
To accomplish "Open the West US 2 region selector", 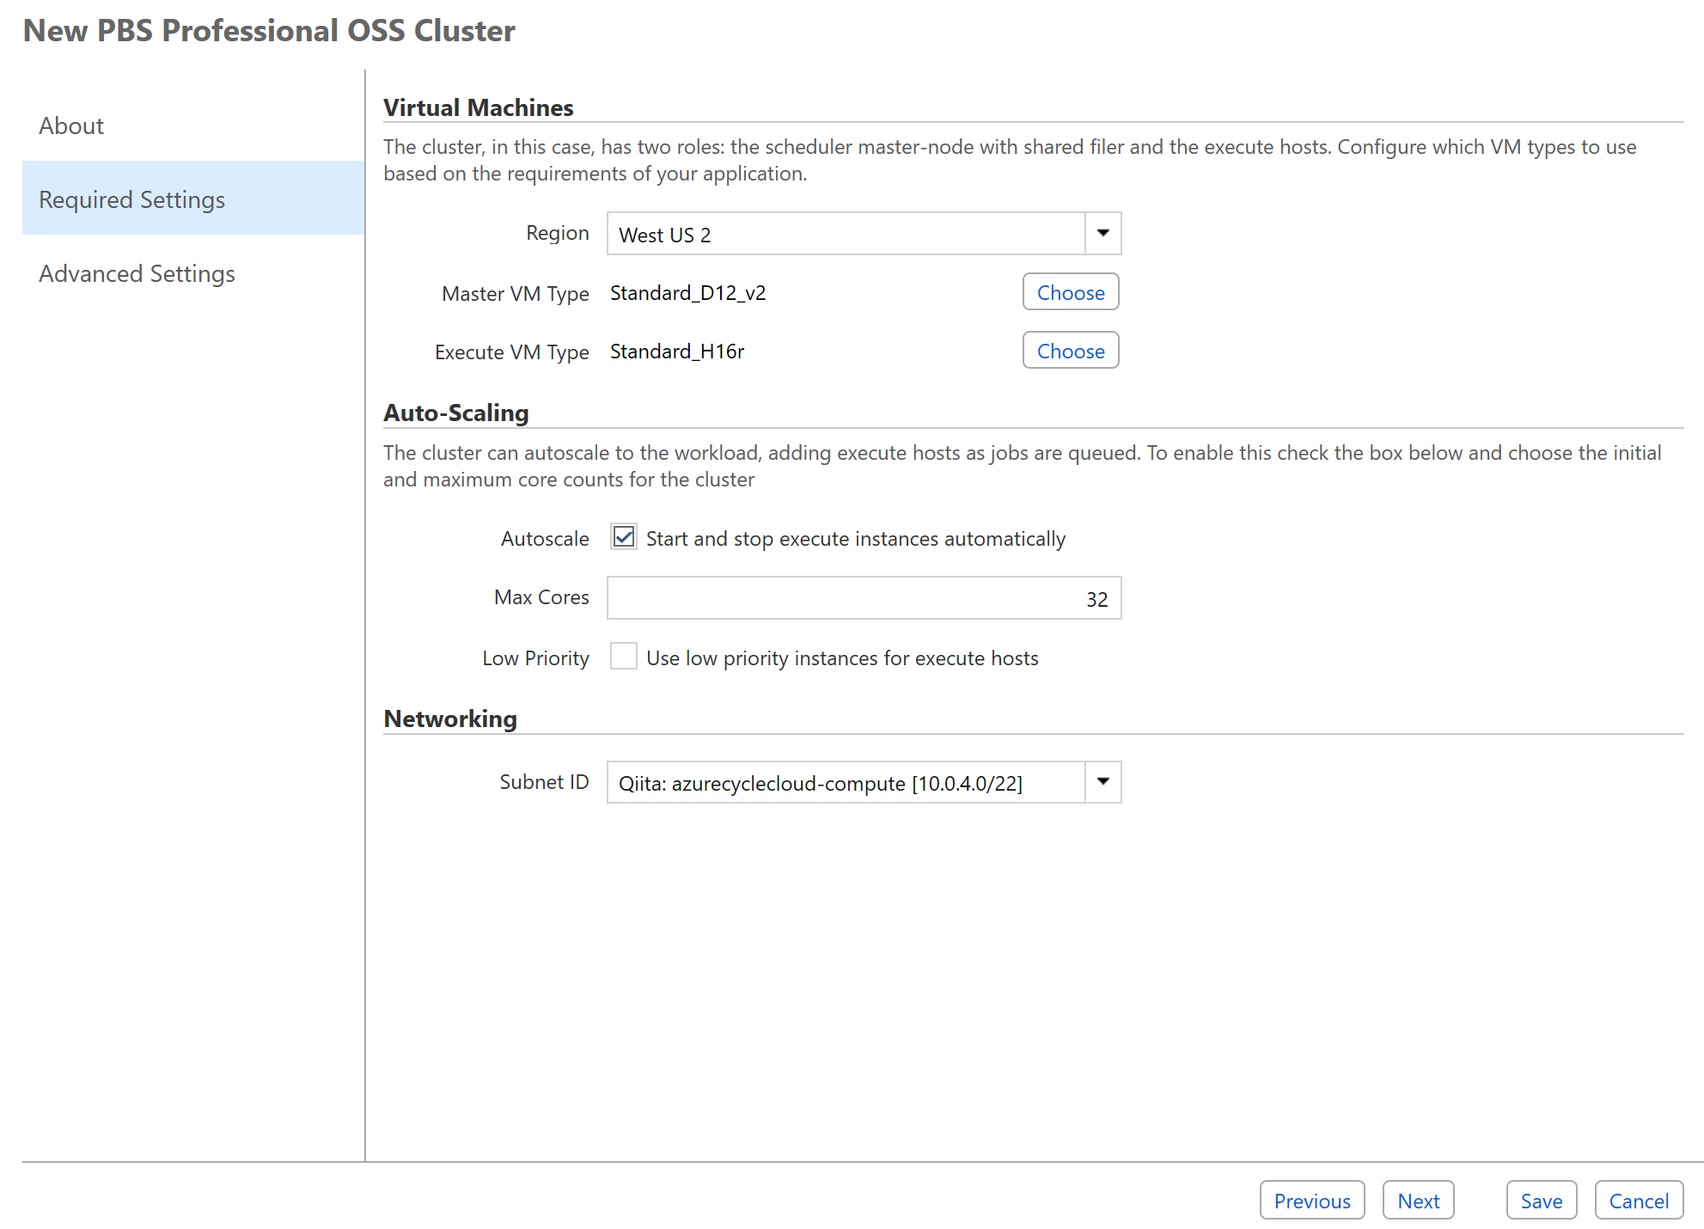I will pos(851,234).
